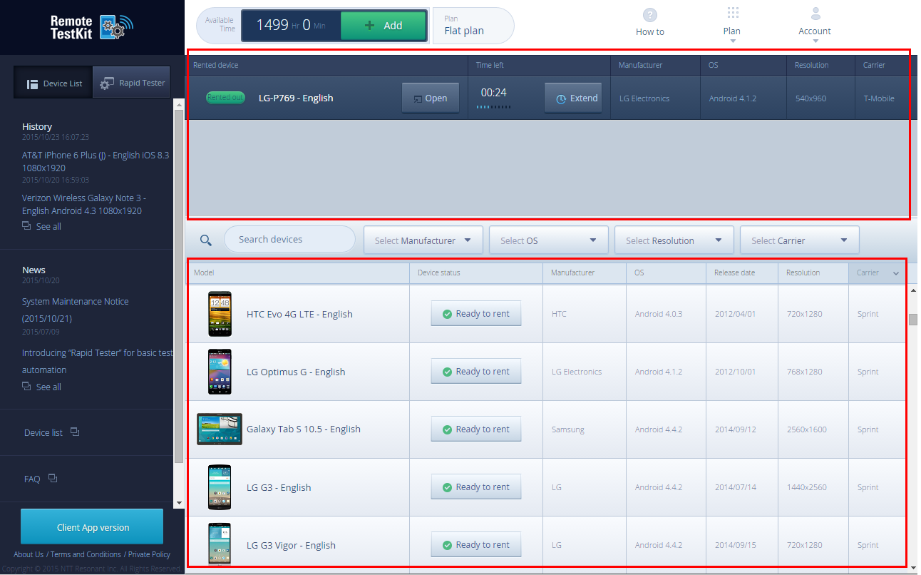Extend rental time for LG-P769
Viewport: 921px width, 575px height.
click(574, 98)
